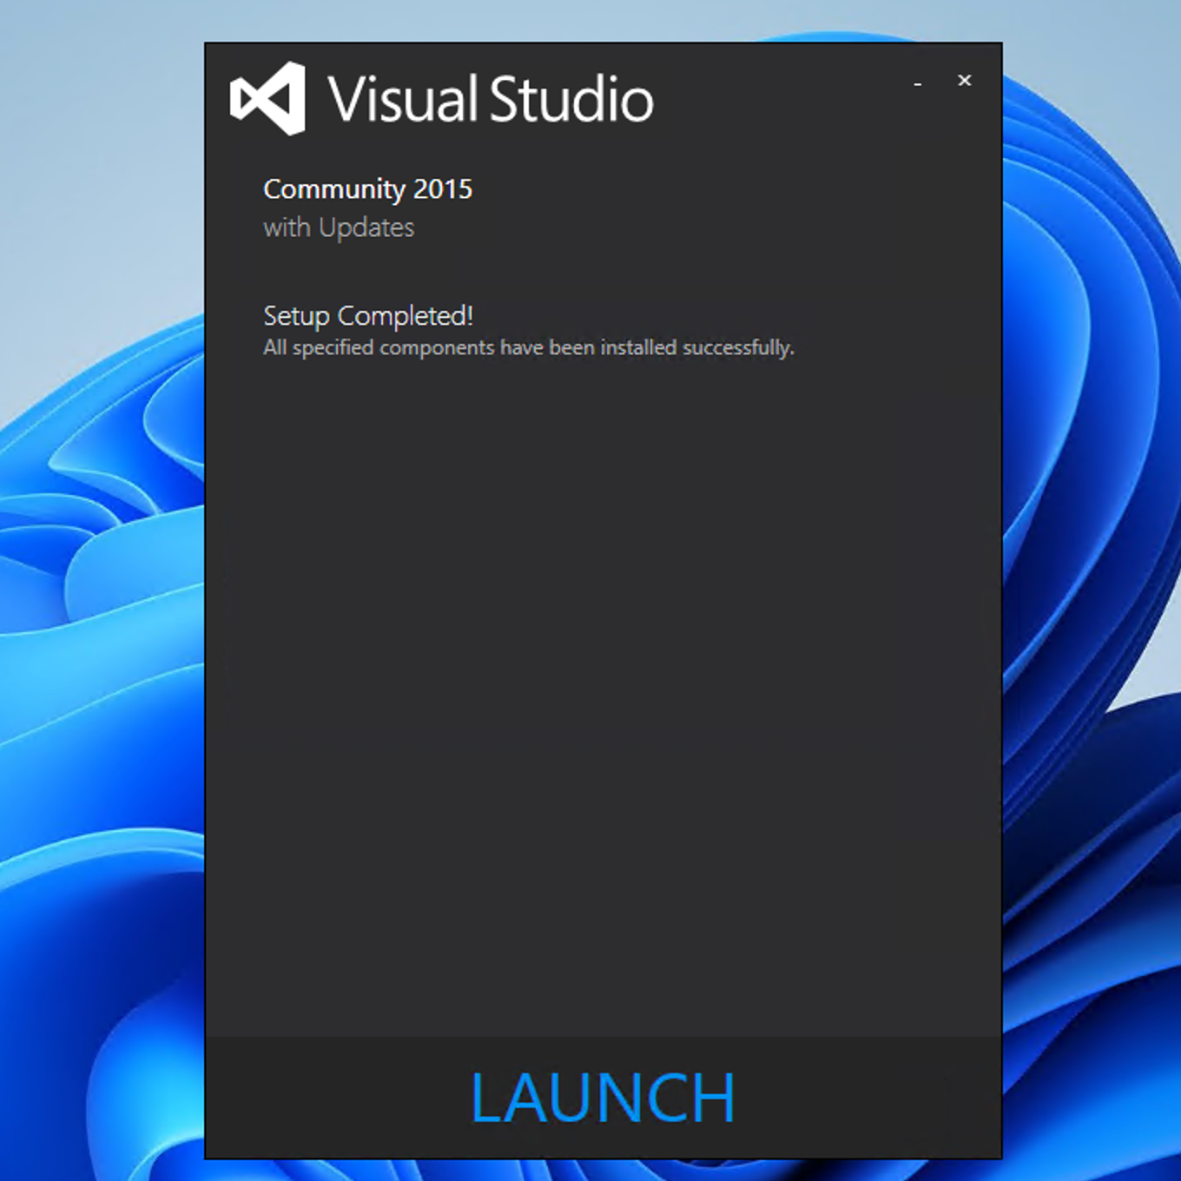Launch Visual Studio with the LAUNCH button

[603, 1098]
